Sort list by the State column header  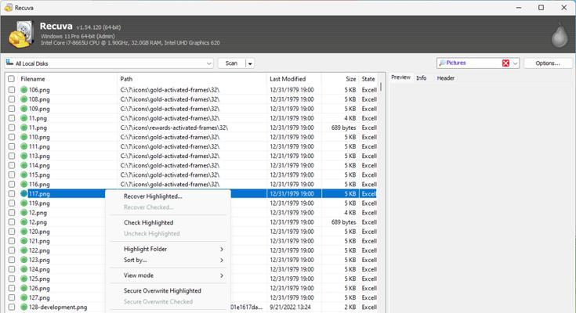point(368,79)
